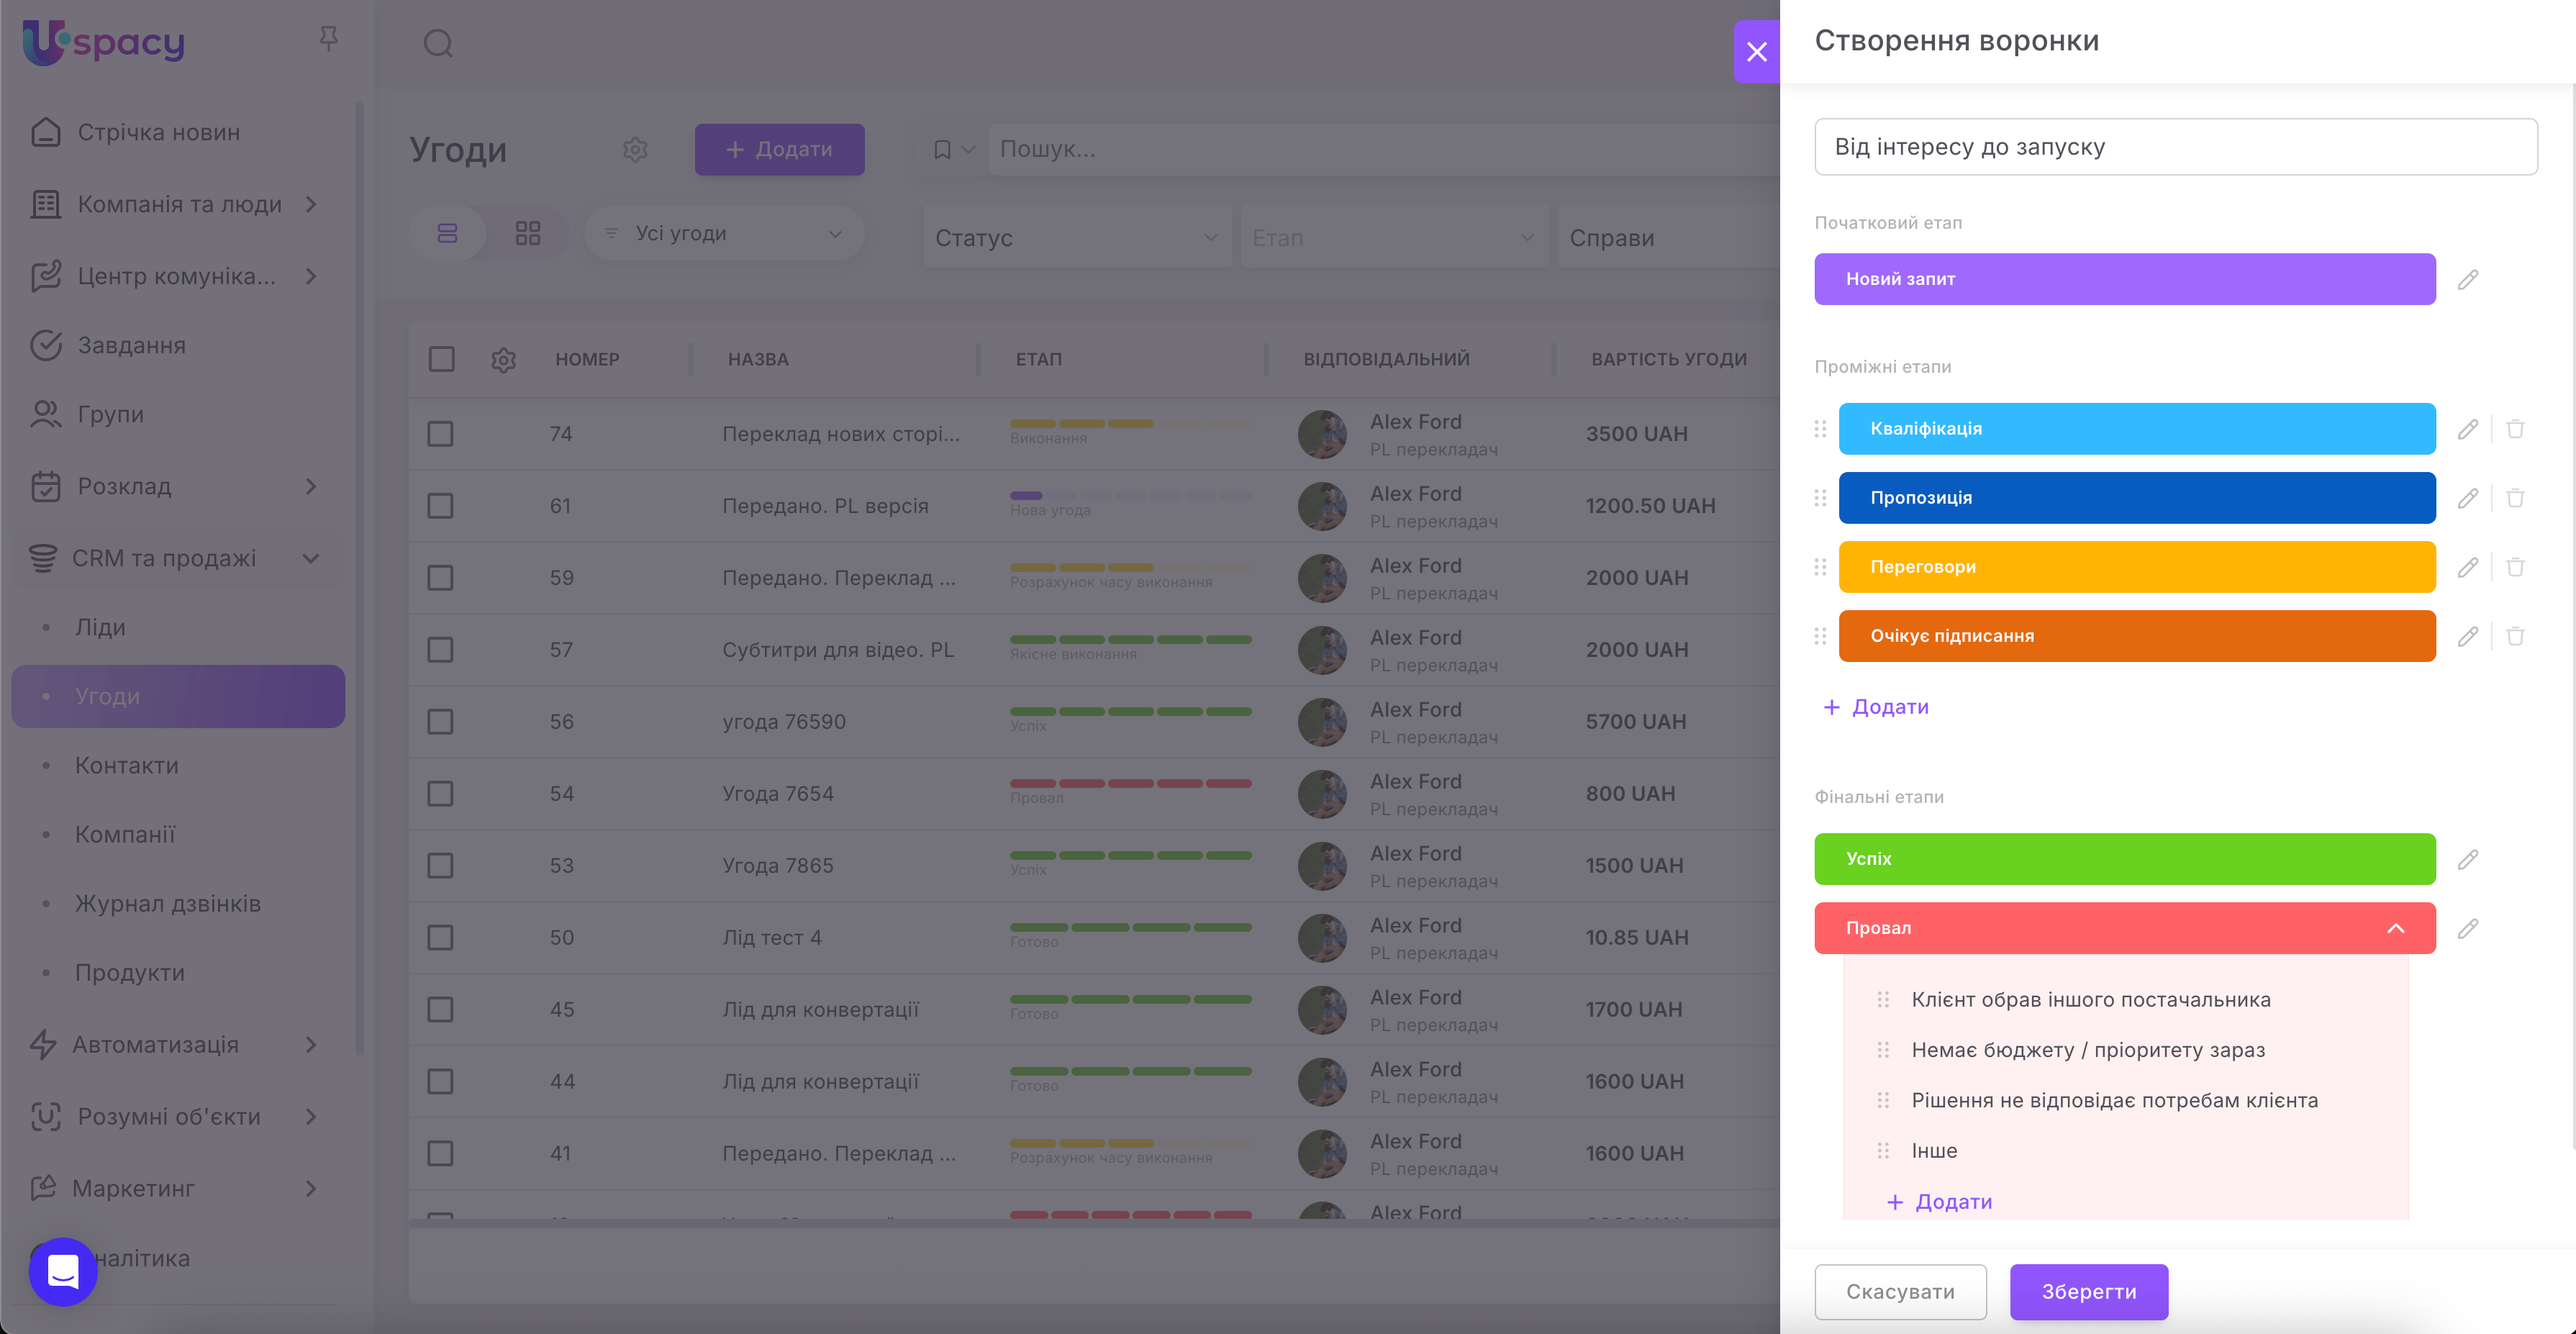Click the pencil icon next to Кваліфікація stage
Image resolution: width=2576 pixels, height=1334 pixels.
(2467, 429)
